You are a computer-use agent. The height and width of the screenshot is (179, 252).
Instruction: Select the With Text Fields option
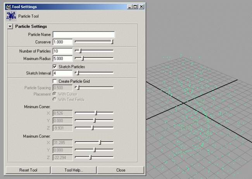[x=54, y=99]
